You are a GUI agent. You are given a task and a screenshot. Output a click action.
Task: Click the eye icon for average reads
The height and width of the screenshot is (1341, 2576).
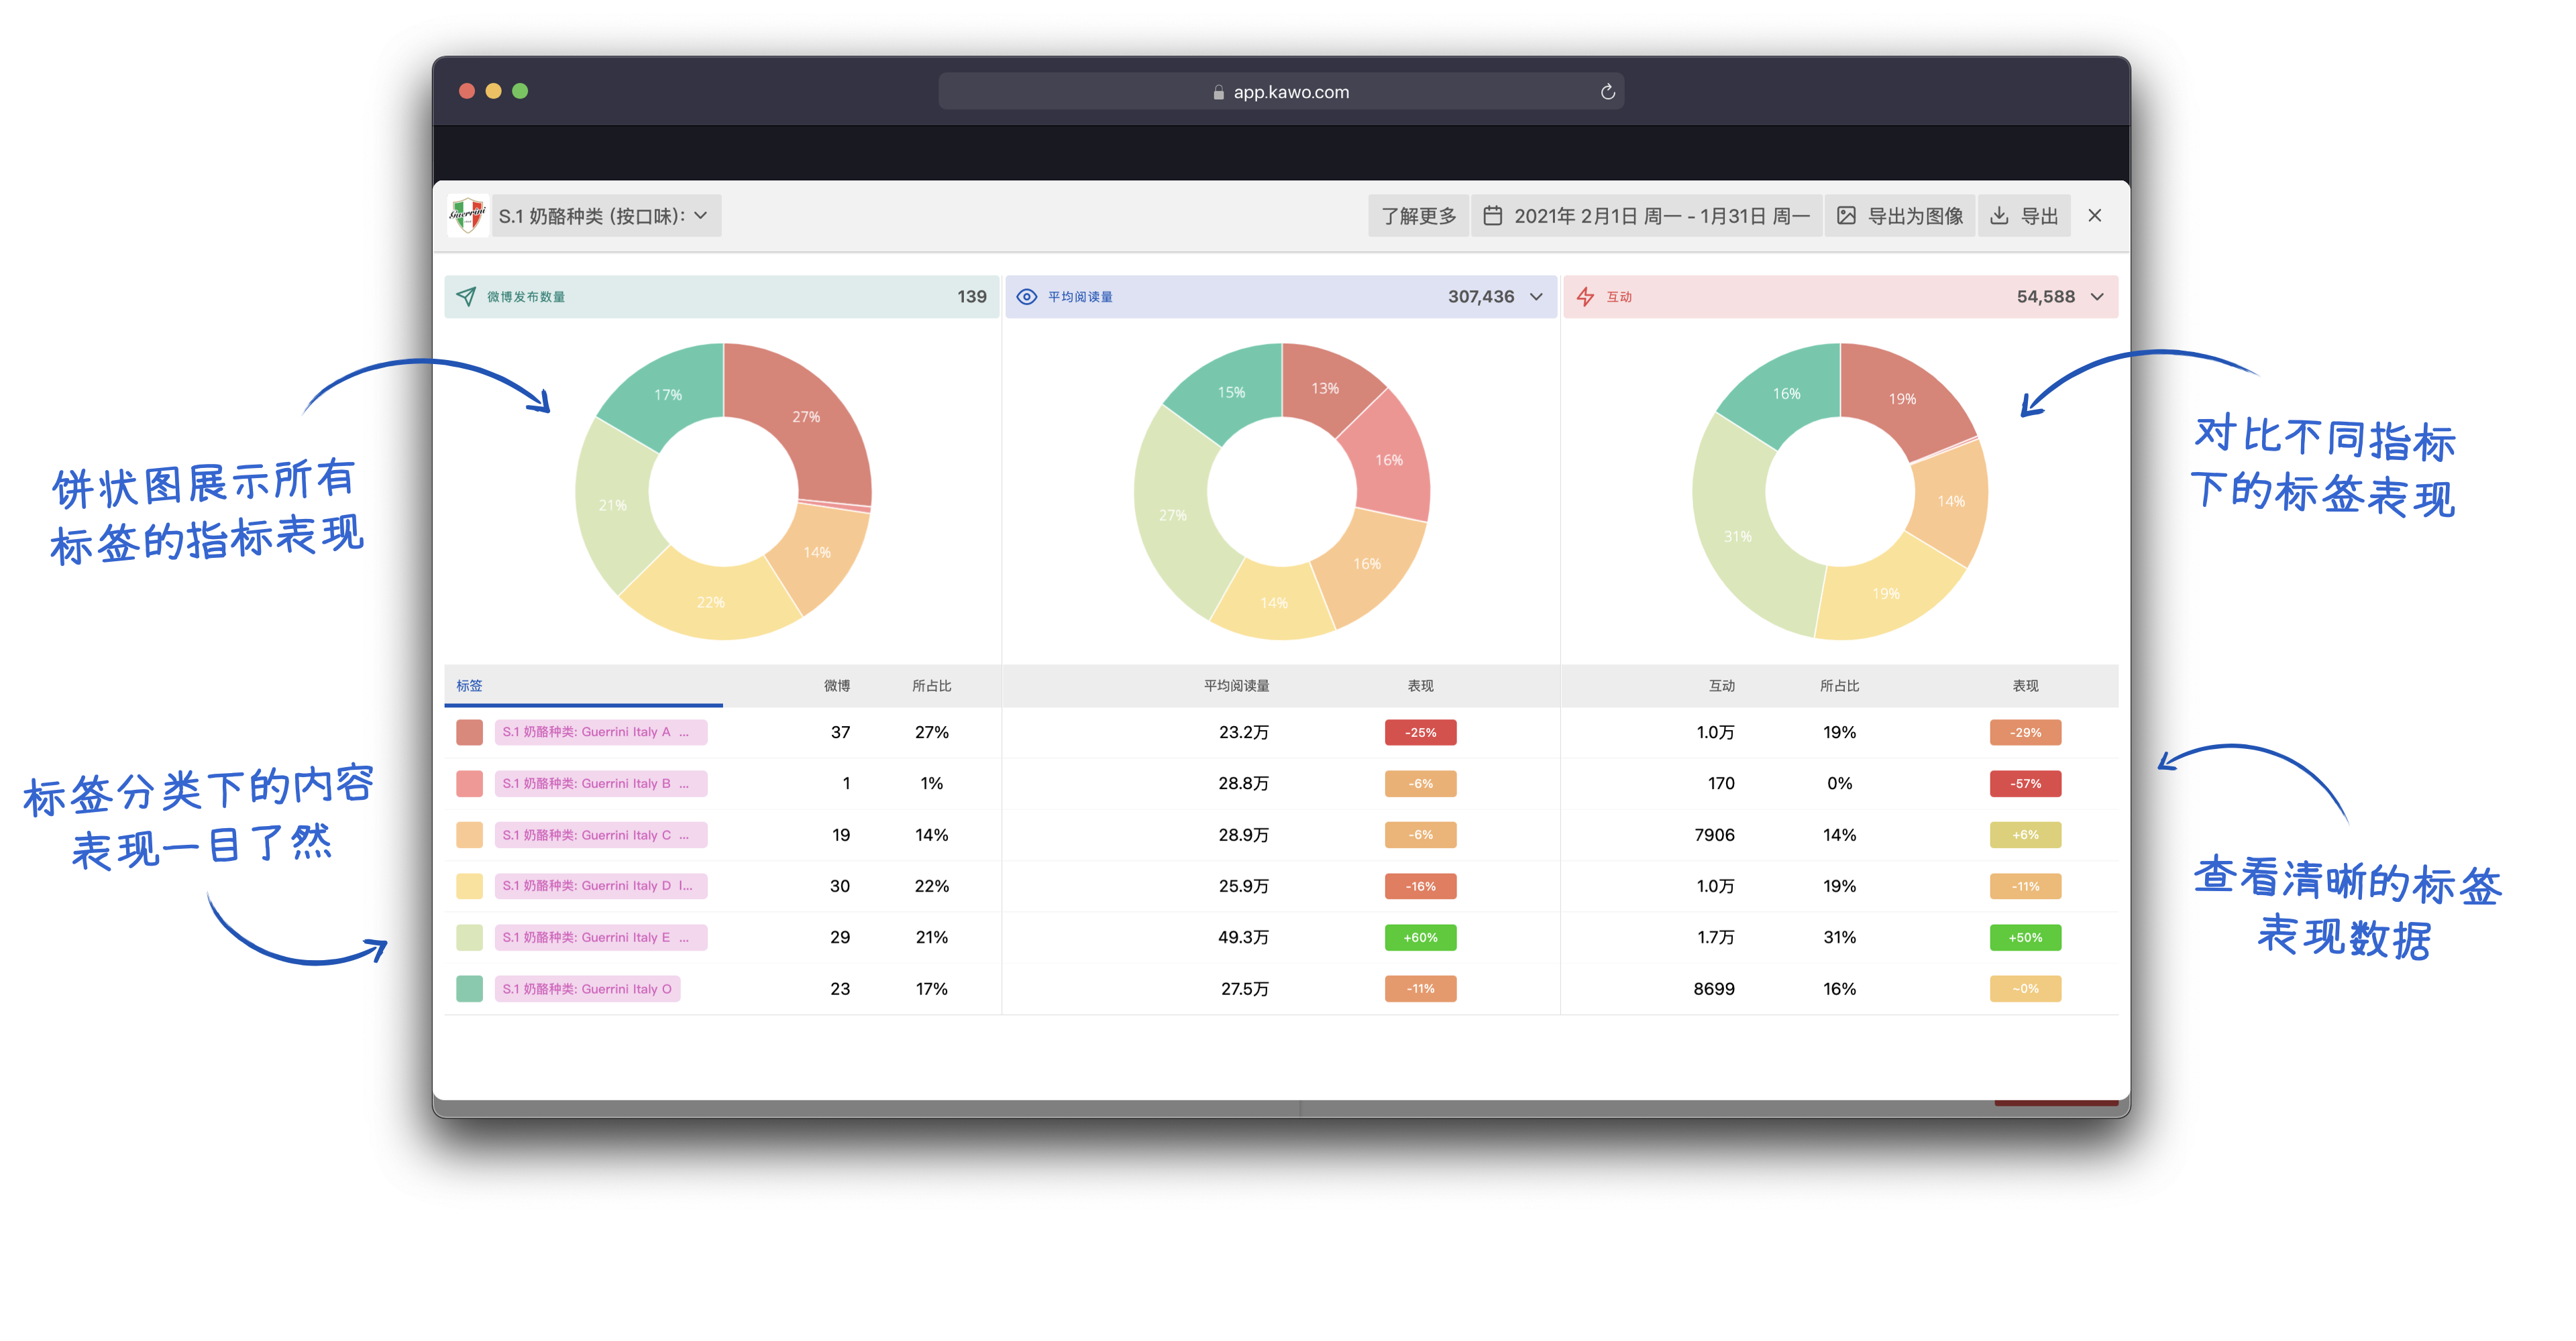pos(1026,297)
